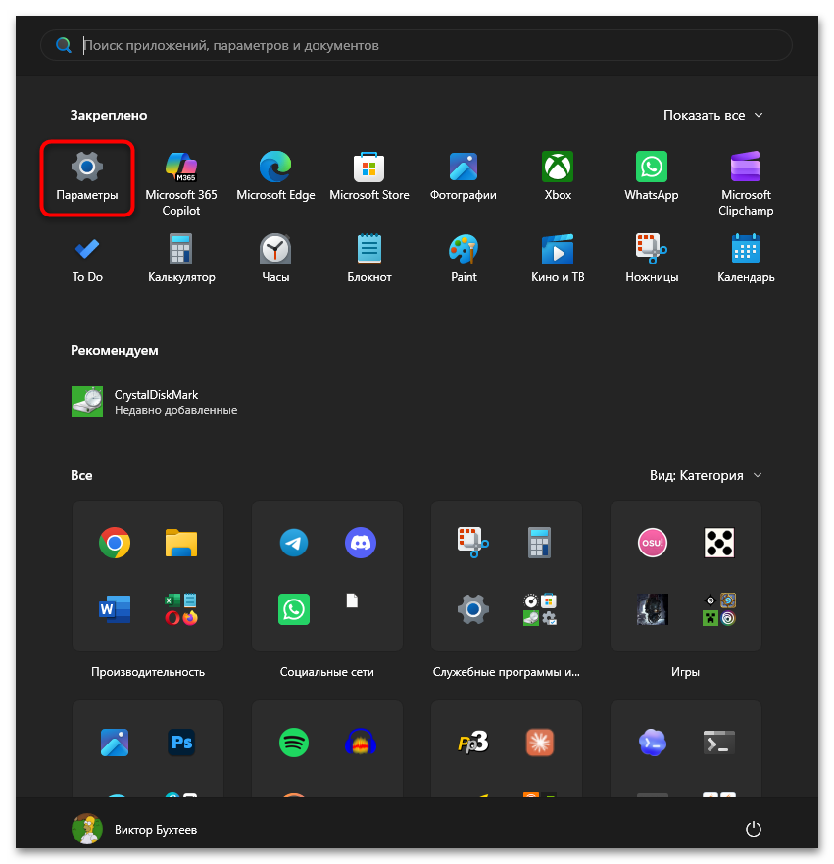The image size is (834, 864).
Task: Open the purple cloud shell icon
Action: pos(653,743)
